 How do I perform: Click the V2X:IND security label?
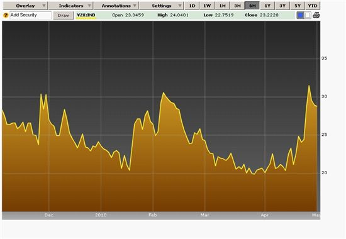point(86,15)
